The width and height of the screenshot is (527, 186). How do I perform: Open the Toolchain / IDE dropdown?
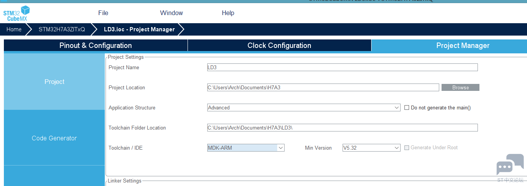tap(246, 148)
